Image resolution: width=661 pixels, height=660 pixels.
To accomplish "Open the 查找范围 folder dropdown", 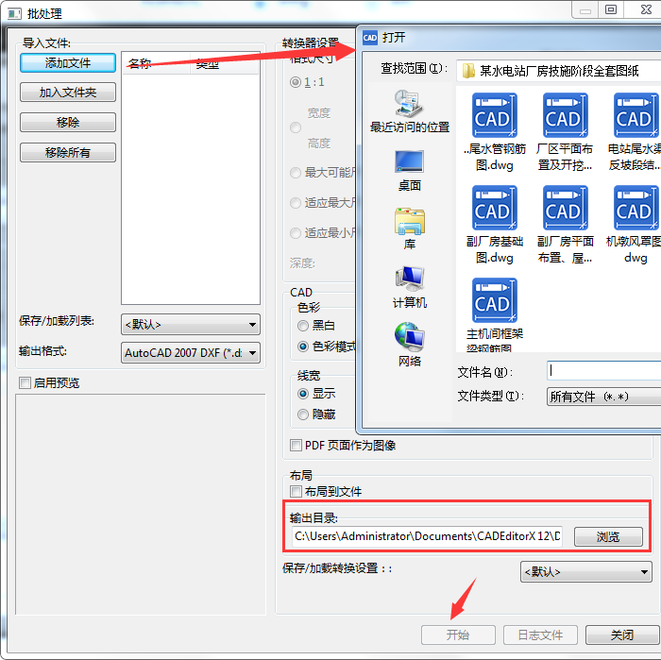I will (559, 71).
